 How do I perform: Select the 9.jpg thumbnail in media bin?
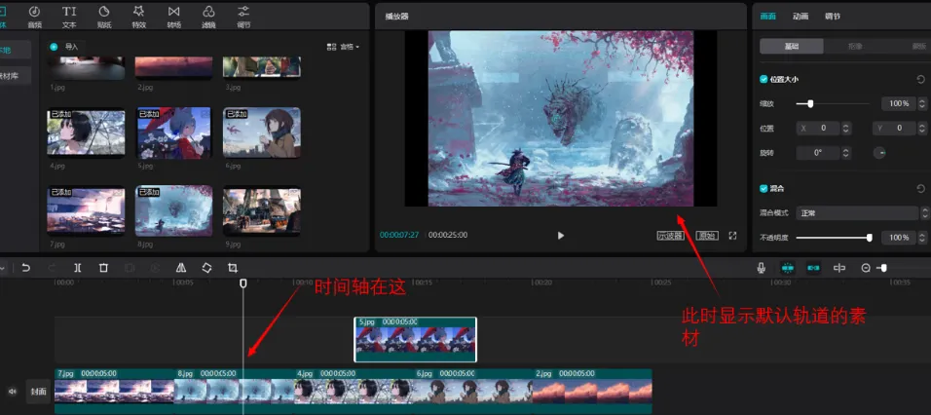click(x=262, y=211)
